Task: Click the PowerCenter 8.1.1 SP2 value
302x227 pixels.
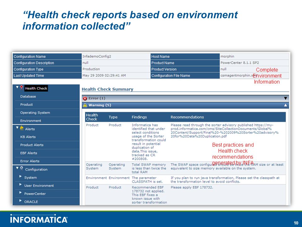Action: [240, 63]
